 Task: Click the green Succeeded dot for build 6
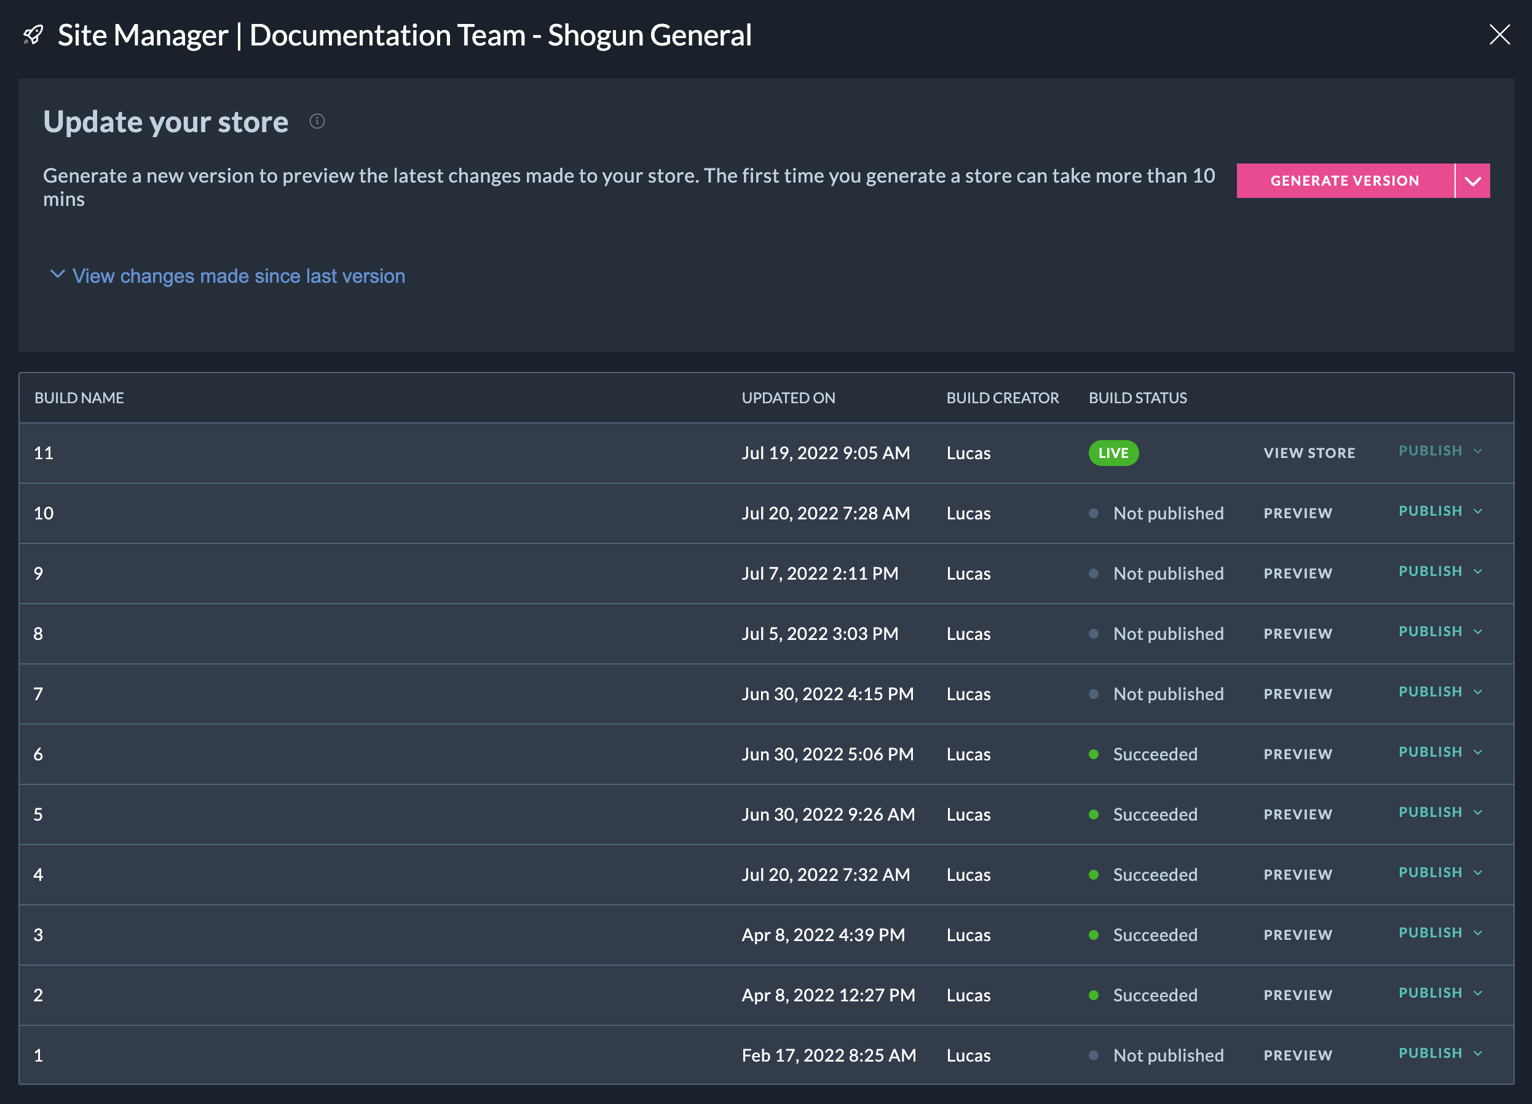(1093, 754)
